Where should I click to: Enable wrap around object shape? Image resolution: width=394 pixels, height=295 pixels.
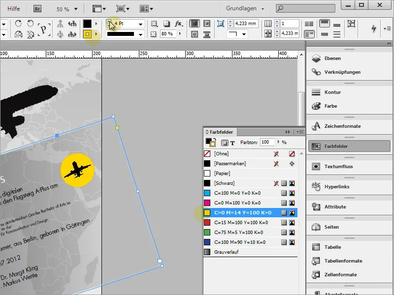tap(195, 34)
